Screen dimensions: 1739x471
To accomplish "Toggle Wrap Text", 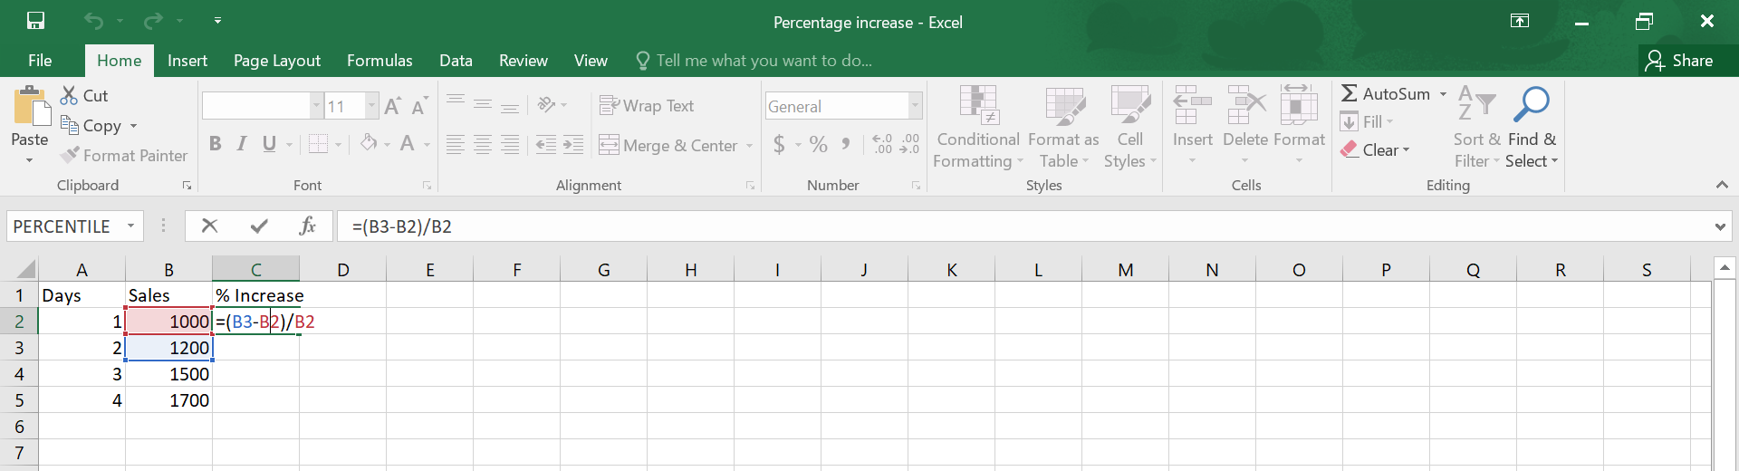I will click(x=647, y=106).
